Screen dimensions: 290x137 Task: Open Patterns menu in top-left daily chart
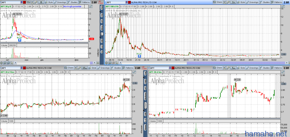pos(84,2)
